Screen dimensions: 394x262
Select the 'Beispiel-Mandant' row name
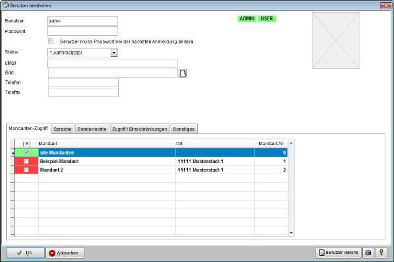pos(59,161)
